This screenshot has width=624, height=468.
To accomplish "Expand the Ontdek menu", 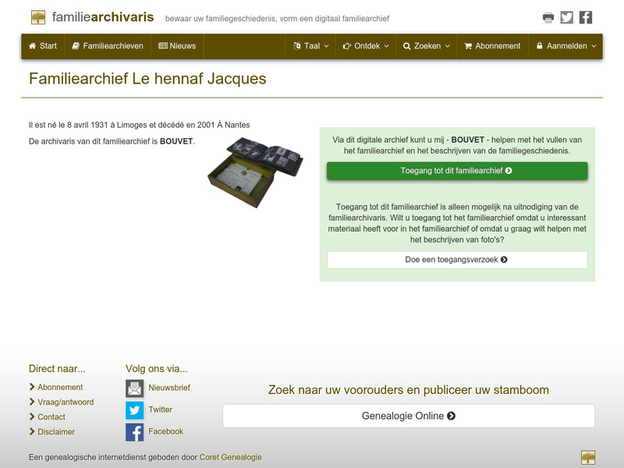I will [363, 46].
